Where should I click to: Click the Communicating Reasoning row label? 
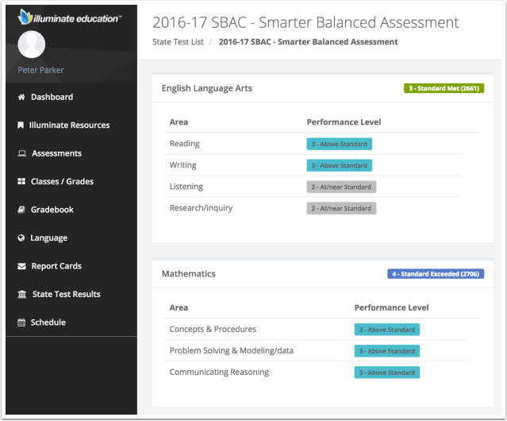pos(219,372)
